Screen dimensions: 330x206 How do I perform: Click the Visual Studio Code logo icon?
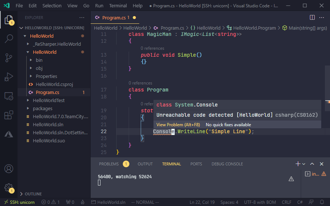point(7,5)
